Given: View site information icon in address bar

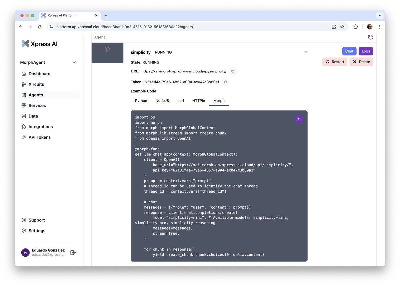Looking at the screenshot, I should coord(51,27).
